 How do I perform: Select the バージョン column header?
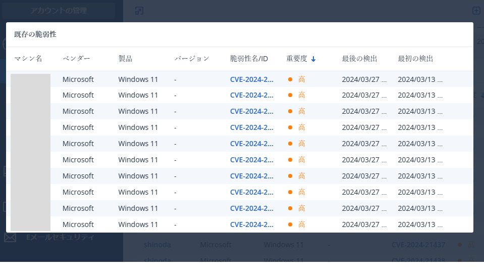click(x=192, y=59)
